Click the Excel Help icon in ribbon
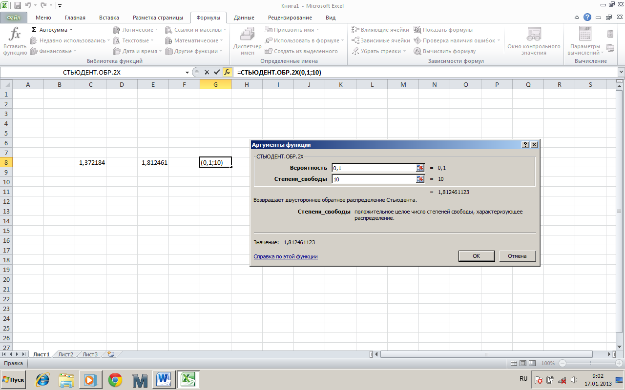 587,17
